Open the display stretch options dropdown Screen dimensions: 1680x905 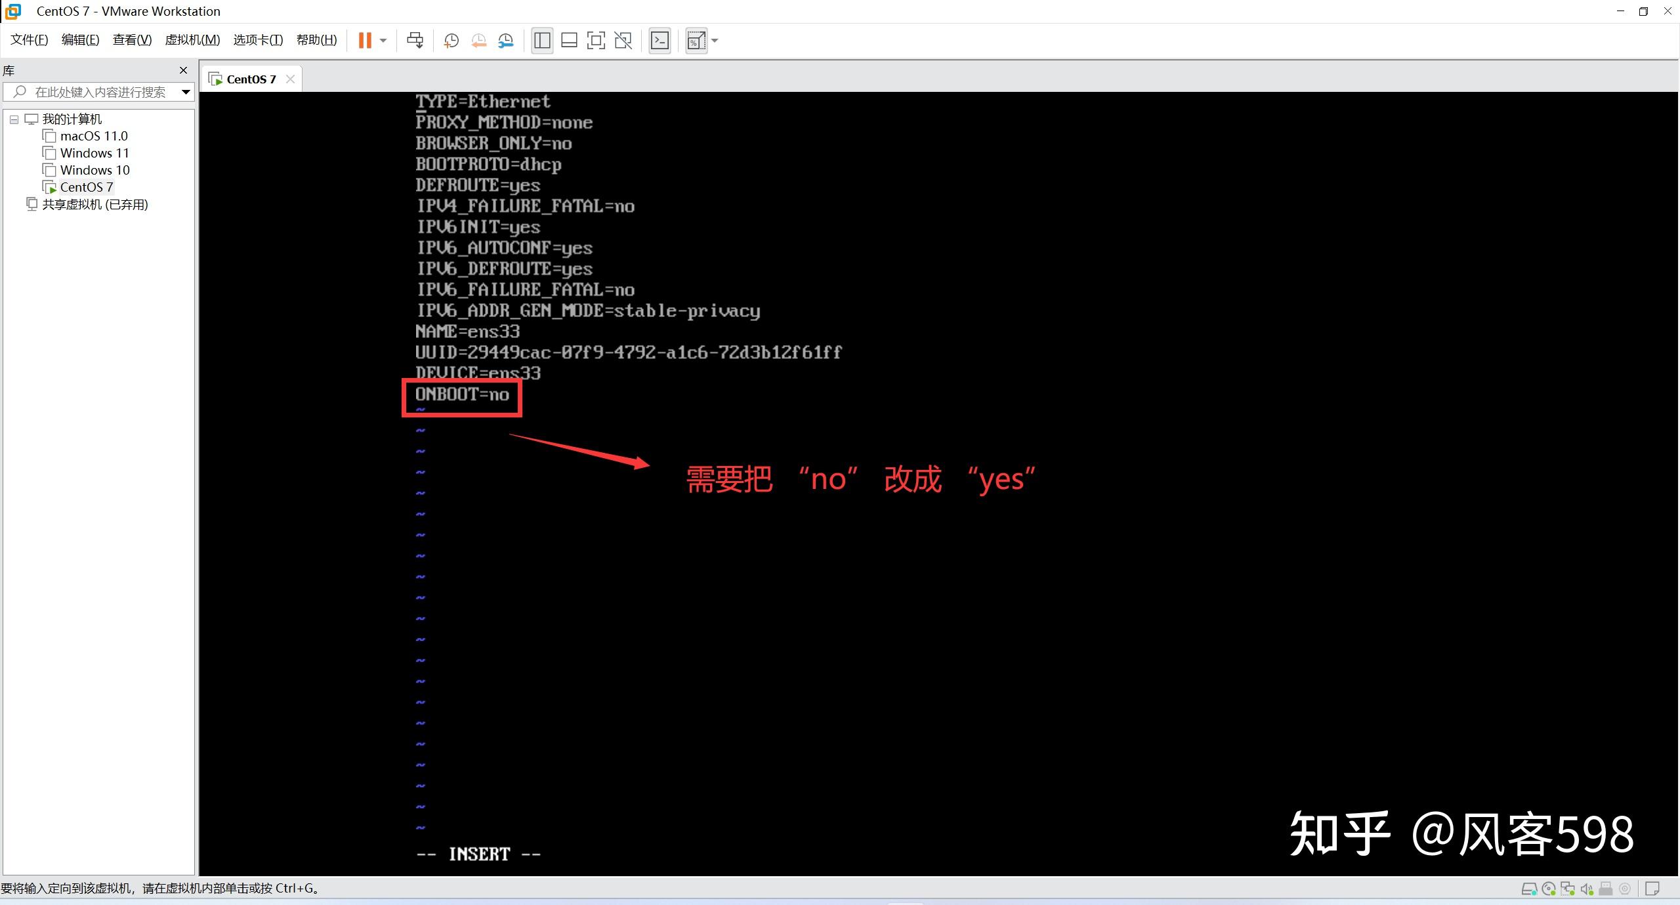pos(714,40)
